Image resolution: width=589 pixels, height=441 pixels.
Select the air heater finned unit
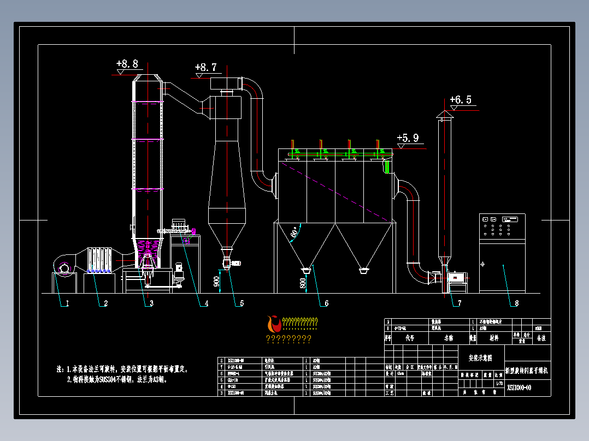click(99, 260)
